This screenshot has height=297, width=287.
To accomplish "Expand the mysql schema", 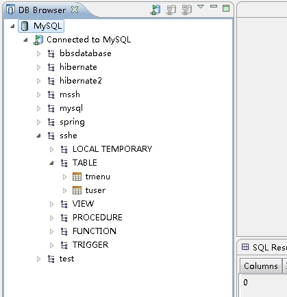I will (38, 108).
